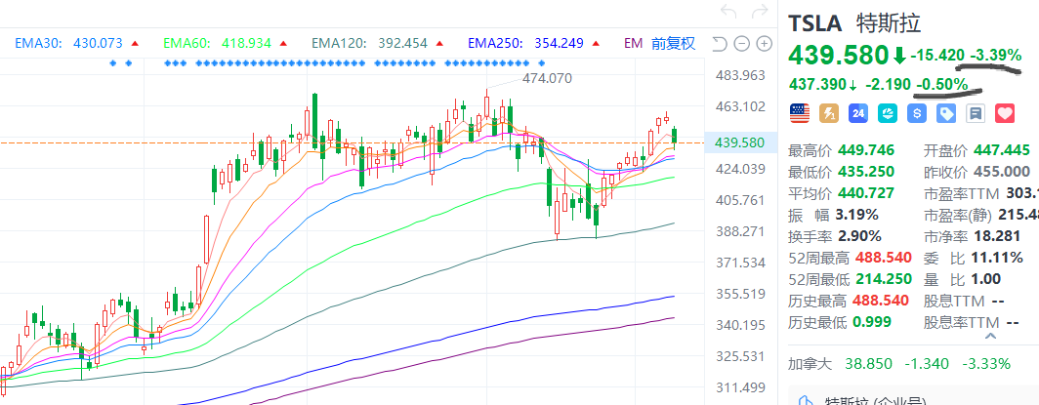
Task: Click the 388.271 price axis label
Action: click(x=740, y=231)
